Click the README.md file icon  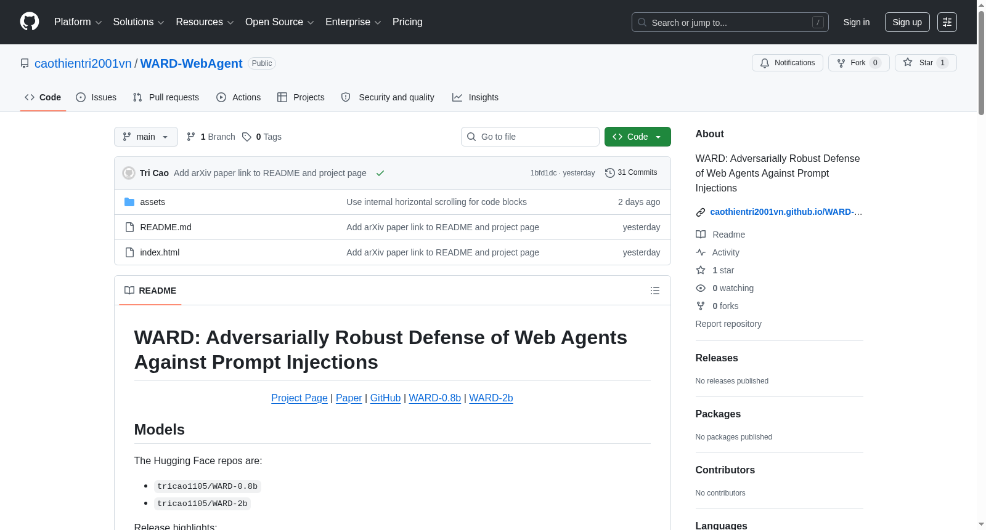[x=129, y=227]
